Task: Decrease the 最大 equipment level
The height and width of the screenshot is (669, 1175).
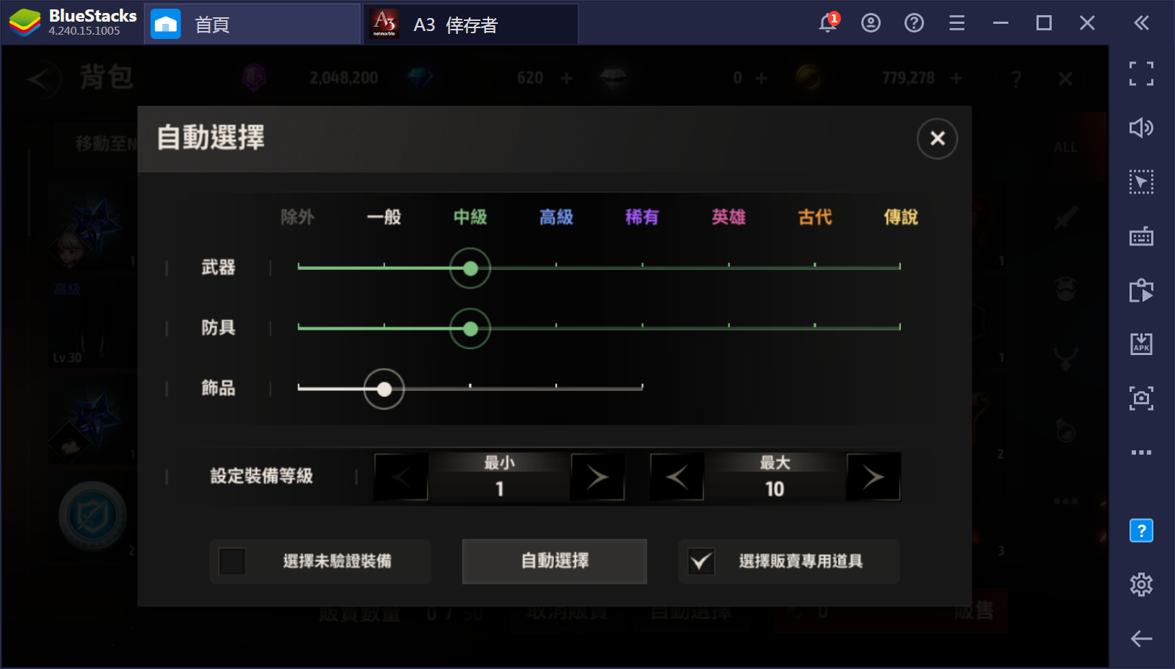Action: pos(677,477)
